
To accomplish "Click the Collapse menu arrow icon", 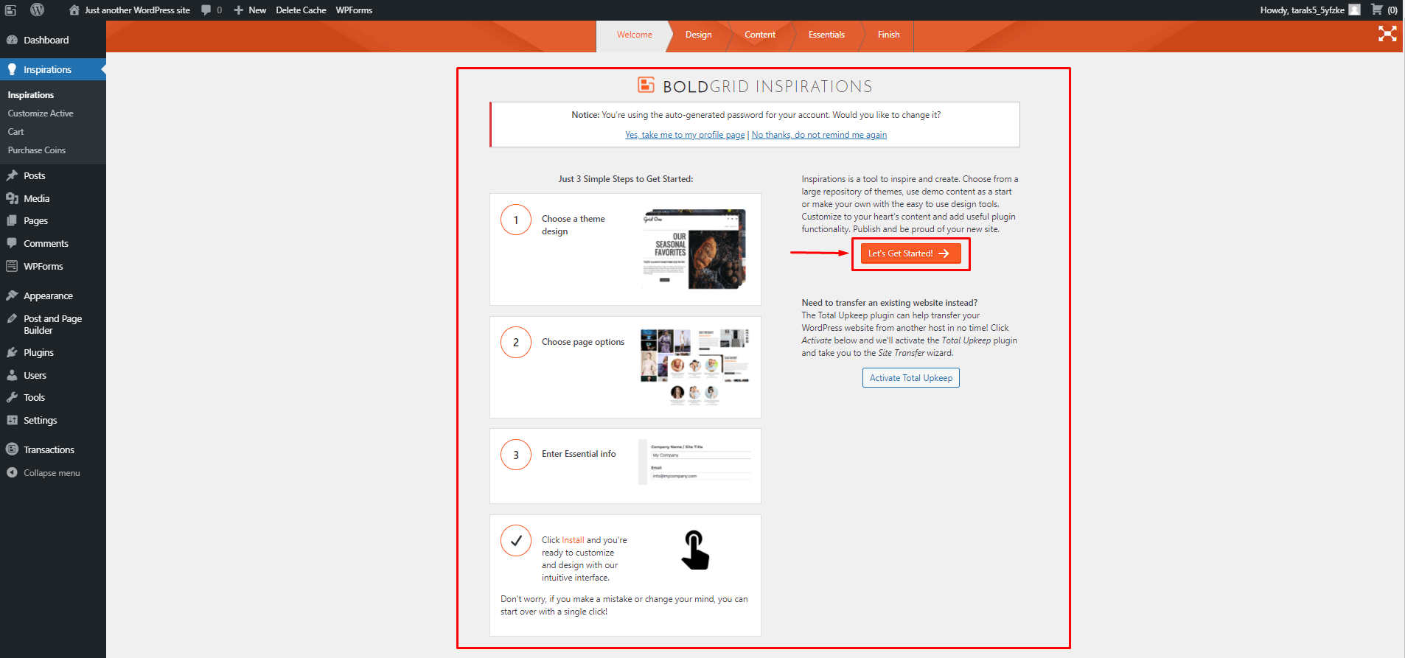I will (x=12, y=472).
